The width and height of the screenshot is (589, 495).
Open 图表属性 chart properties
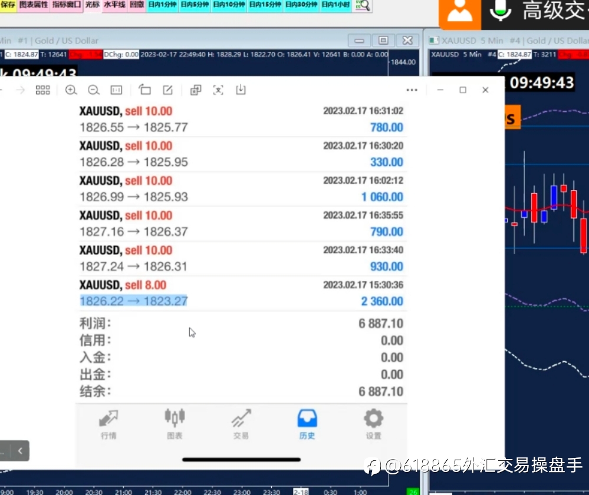tap(34, 5)
